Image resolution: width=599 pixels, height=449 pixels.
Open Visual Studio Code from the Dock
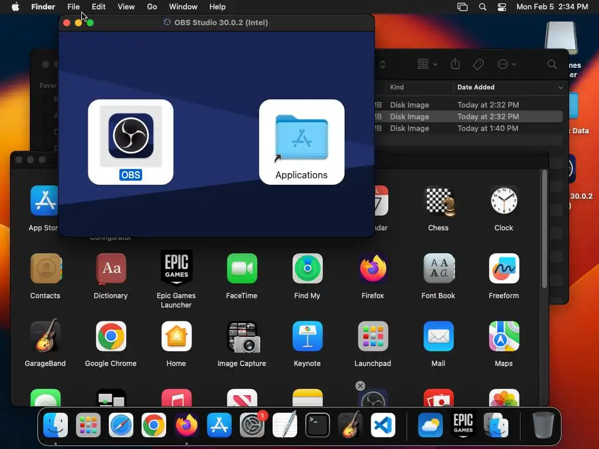pyautogui.click(x=383, y=425)
